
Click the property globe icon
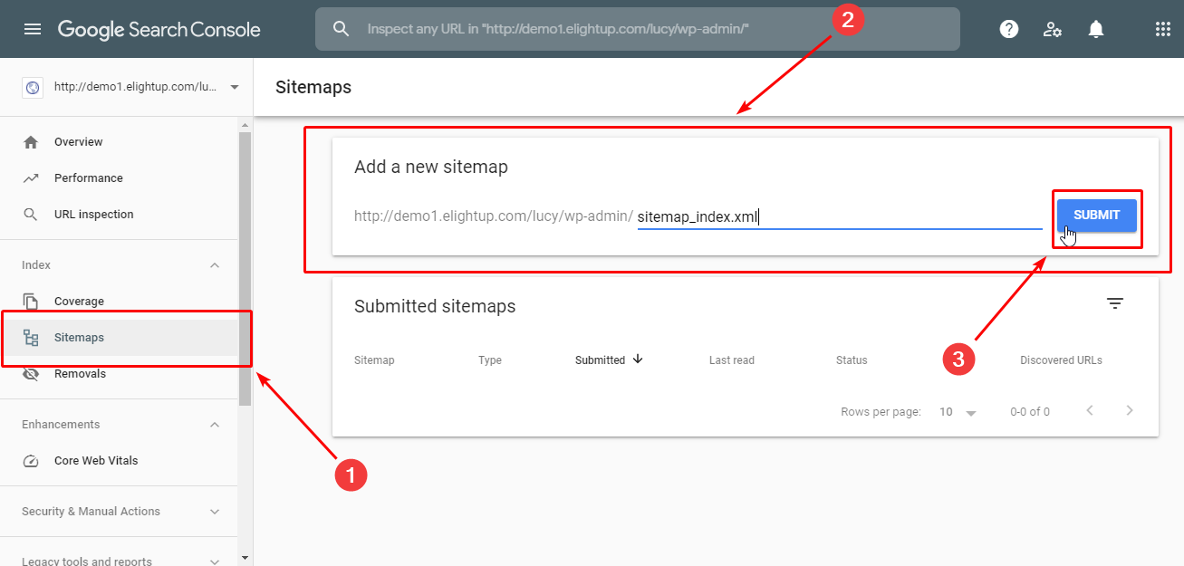pyautogui.click(x=33, y=88)
